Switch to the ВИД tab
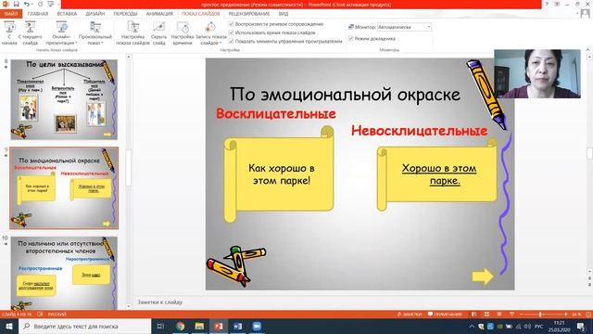This screenshot has height=334, width=593. click(284, 14)
